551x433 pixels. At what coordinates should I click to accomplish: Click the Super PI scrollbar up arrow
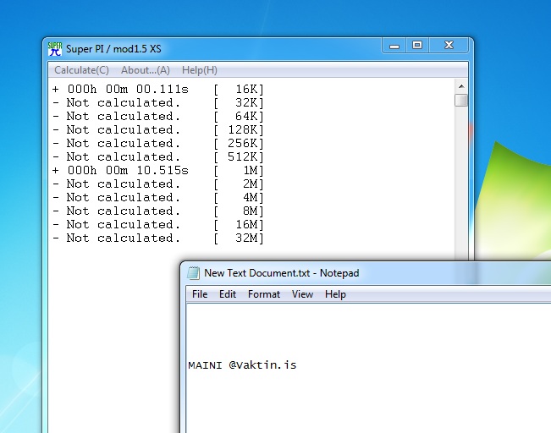point(461,86)
